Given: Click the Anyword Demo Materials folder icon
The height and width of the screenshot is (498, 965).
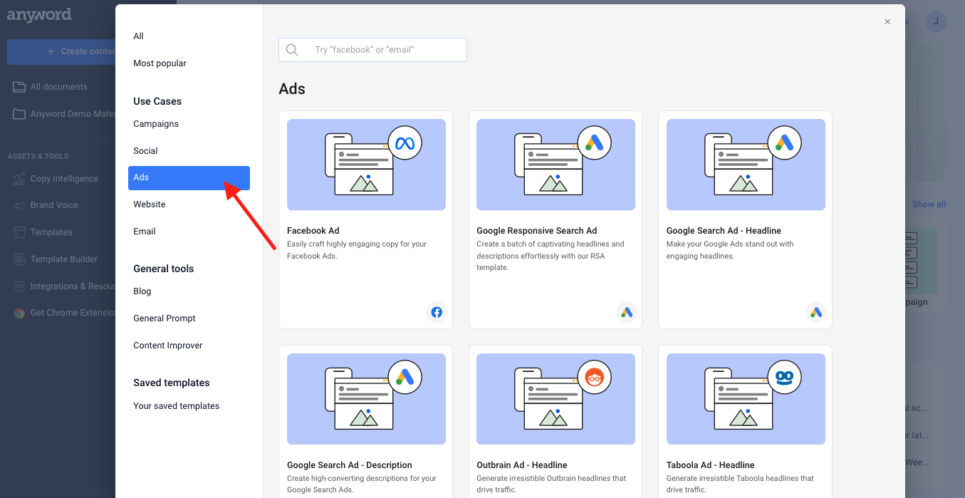Looking at the screenshot, I should pos(19,114).
